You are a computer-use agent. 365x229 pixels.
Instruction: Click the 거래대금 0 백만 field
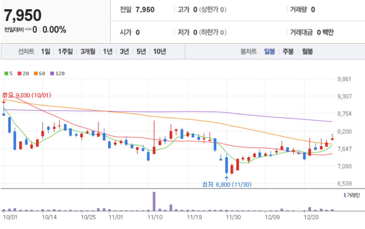(x=312, y=32)
